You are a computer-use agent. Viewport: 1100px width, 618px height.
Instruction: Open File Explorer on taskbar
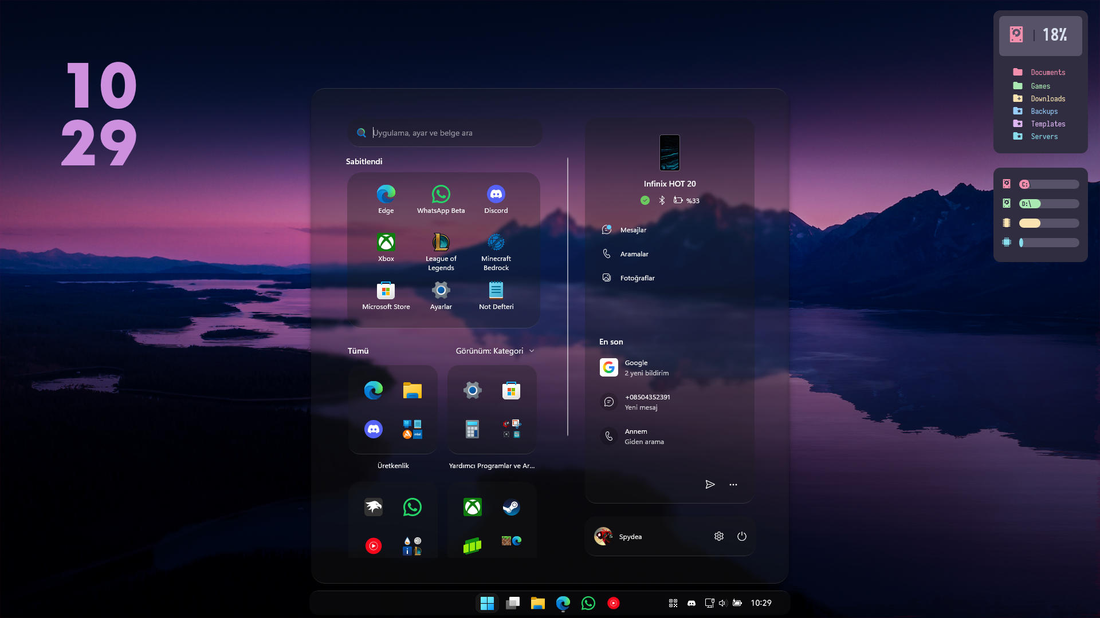[x=537, y=603]
